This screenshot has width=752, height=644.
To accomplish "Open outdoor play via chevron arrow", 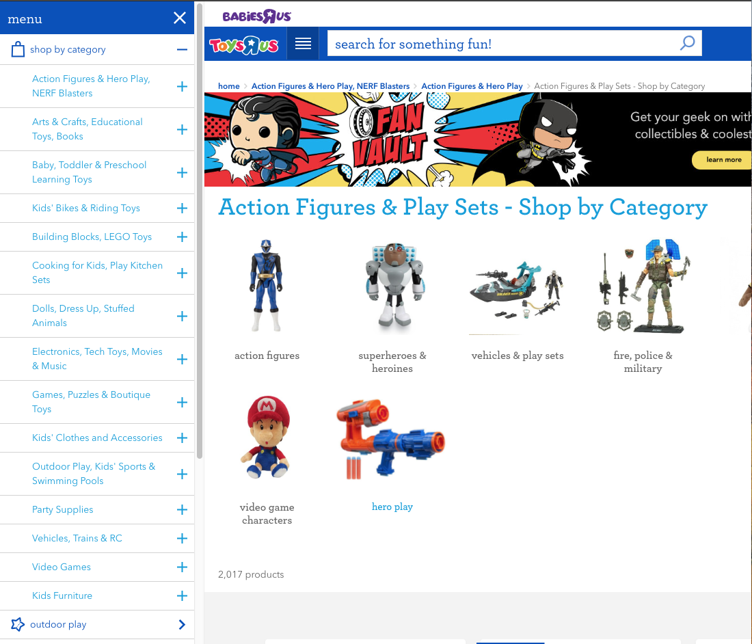I will (x=182, y=624).
